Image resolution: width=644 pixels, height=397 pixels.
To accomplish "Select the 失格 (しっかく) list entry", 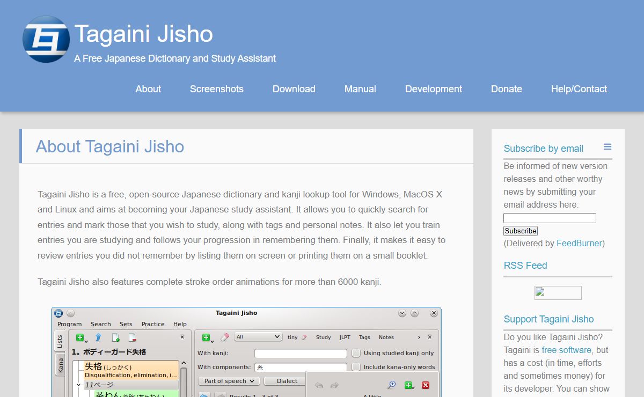I will pyautogui.click(x=131, y=370).
